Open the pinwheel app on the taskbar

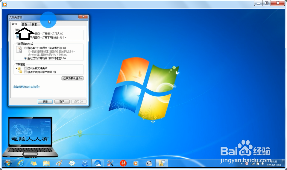tap(72, 163)
